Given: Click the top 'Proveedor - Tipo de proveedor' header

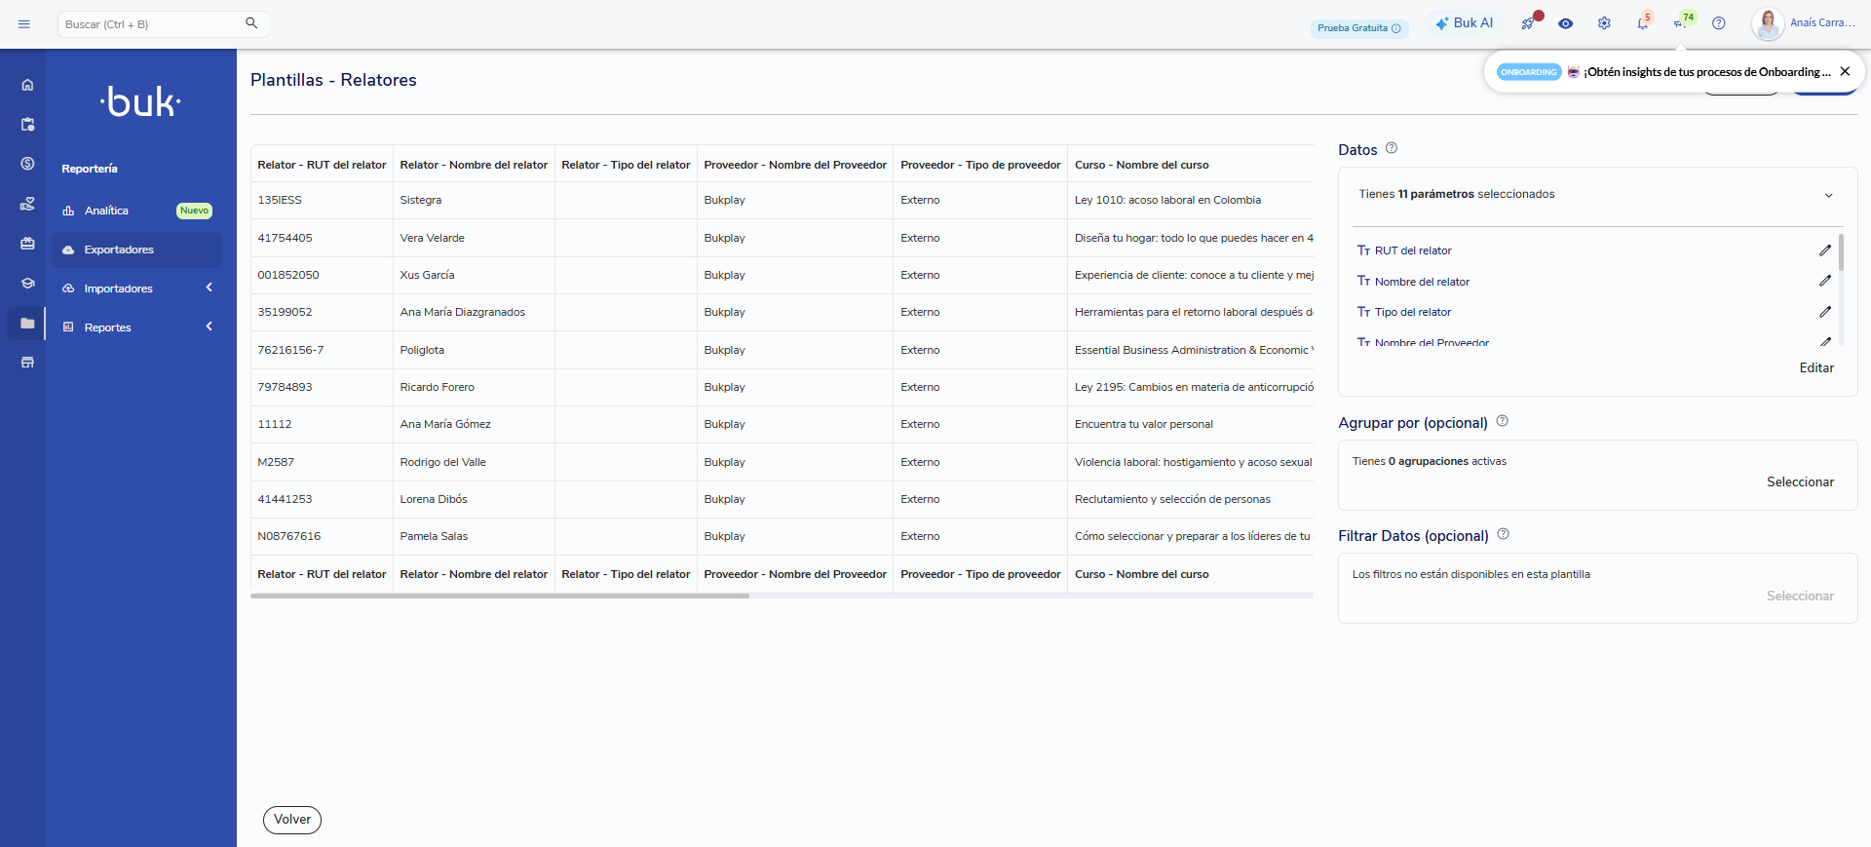Looking at the screenshot, I should pos(980,165).
